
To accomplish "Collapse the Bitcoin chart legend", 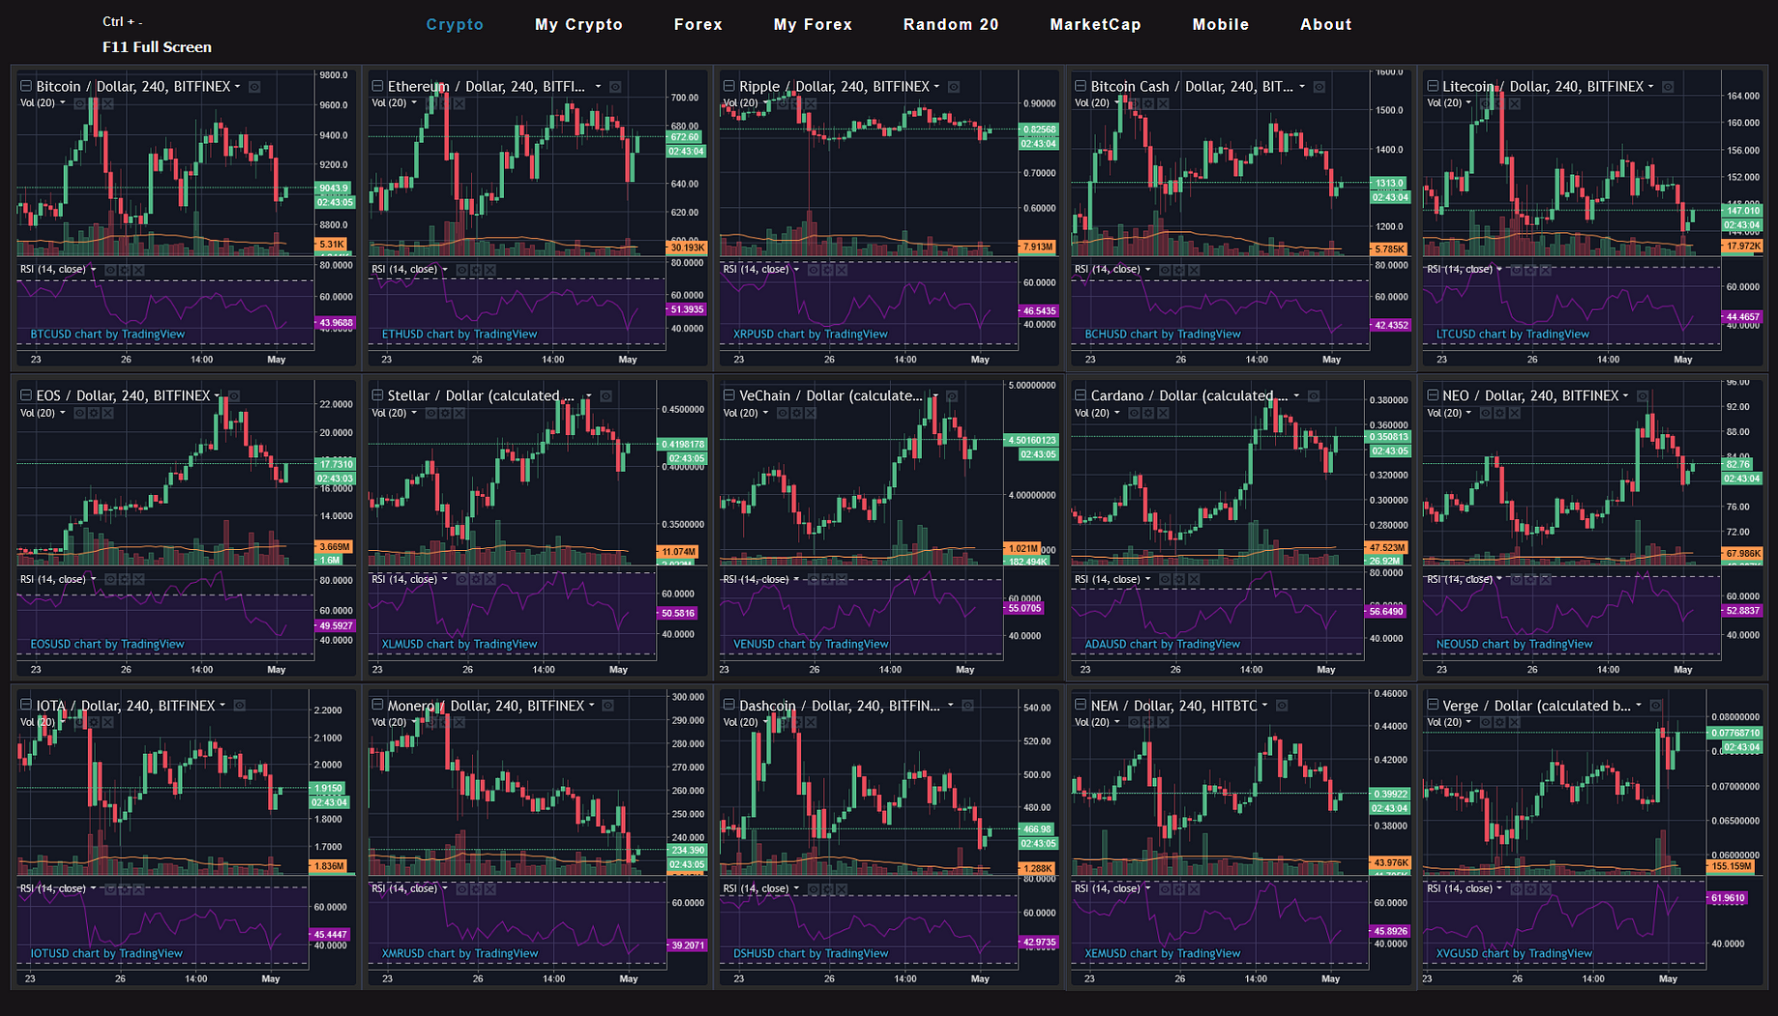I will coord(26,86).
